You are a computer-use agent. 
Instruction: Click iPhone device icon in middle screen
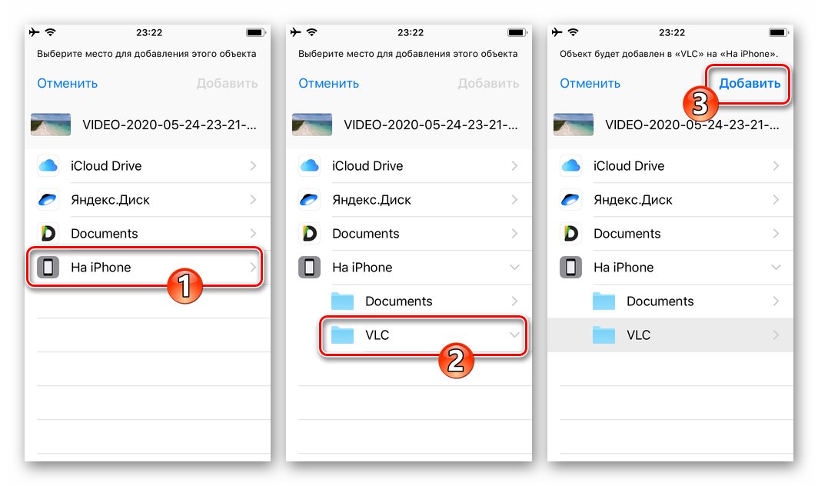pyautogui.click(x=309, y=268)
